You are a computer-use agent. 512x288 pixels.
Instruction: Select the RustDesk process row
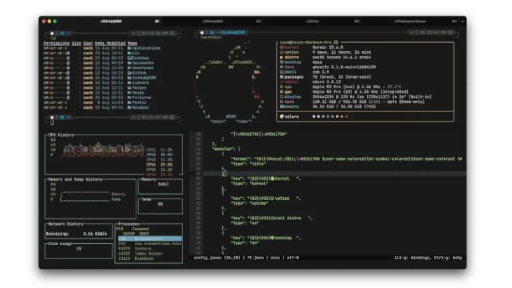150,259
